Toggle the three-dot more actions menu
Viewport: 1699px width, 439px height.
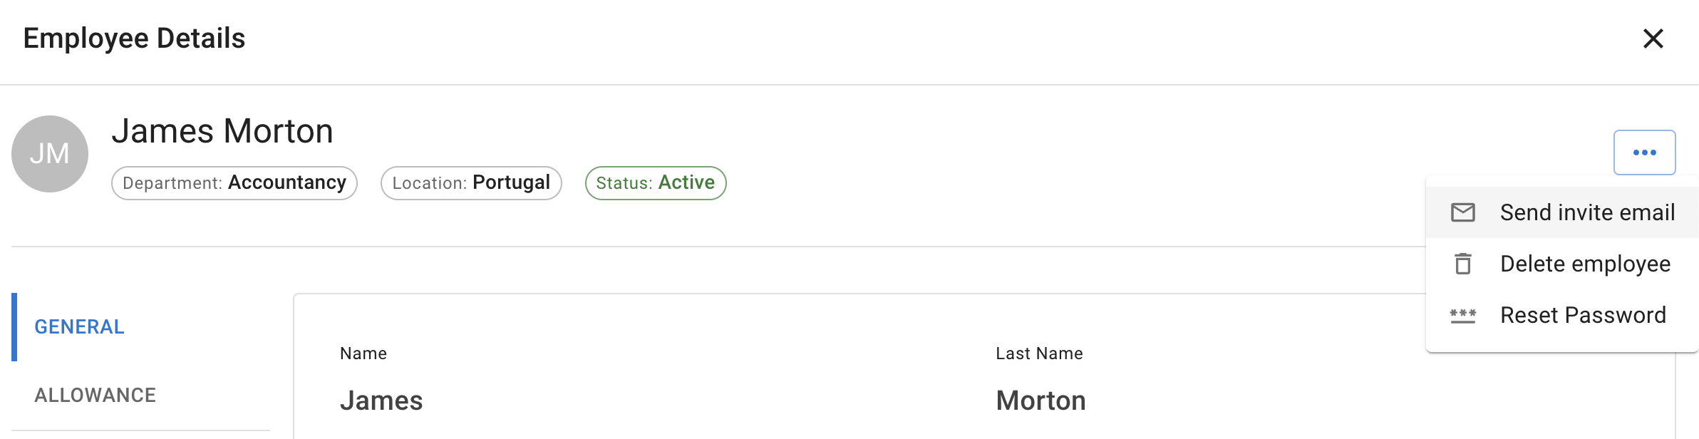click(x=1644, y=153)
